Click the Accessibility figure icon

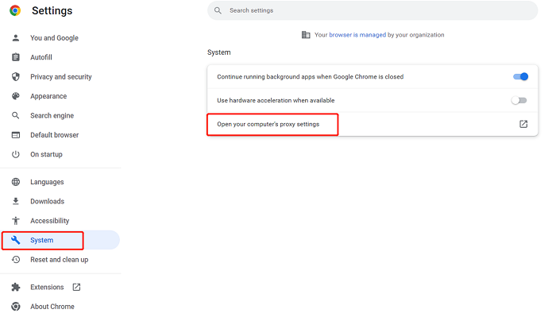coord(16,221)
